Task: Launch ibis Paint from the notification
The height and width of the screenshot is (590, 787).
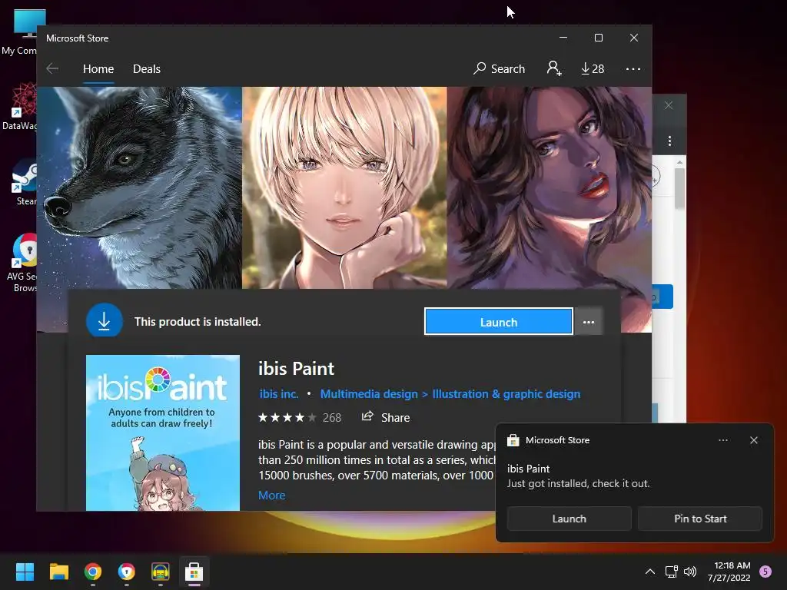Action: click(569, 519)
